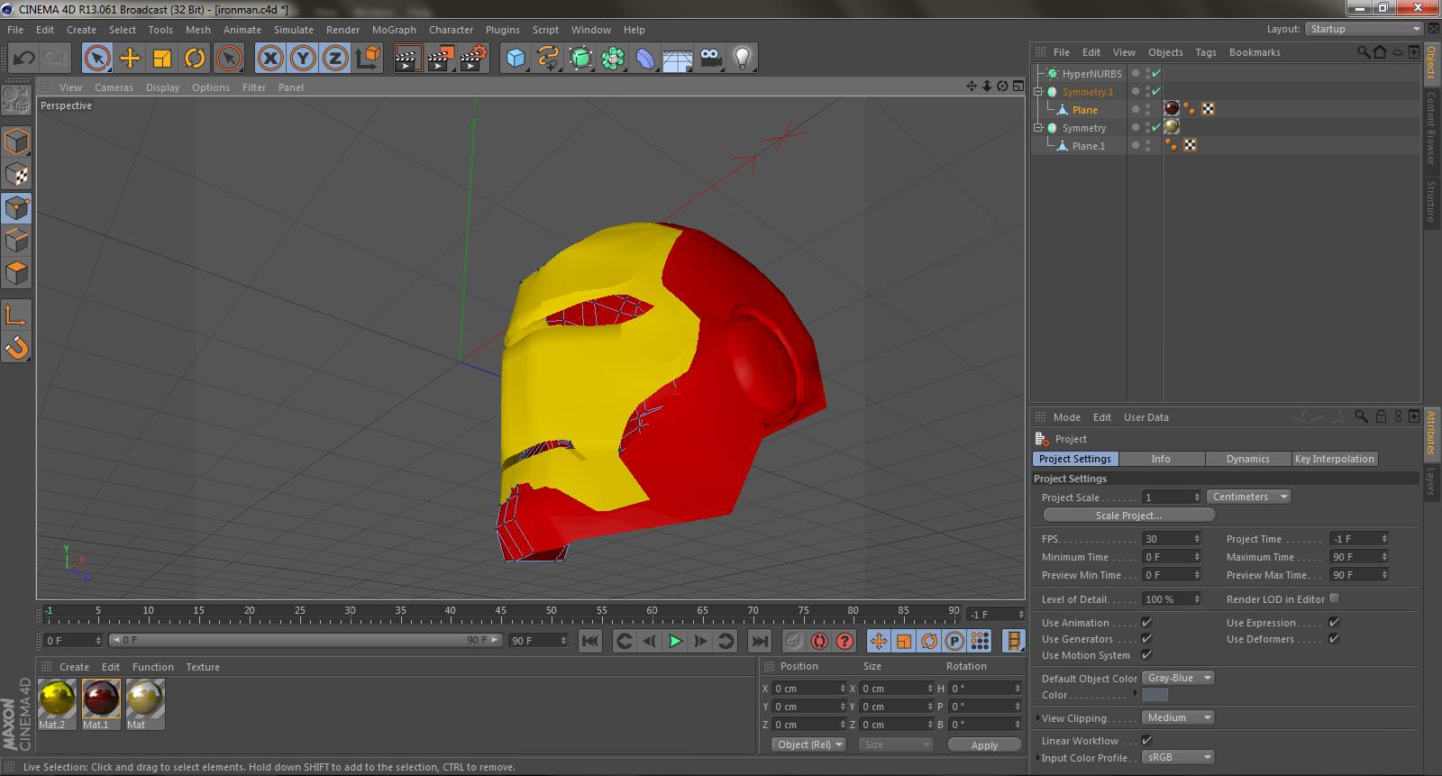Open the View Clipping Medium dropdown
The width and height of the screenshot is (1442, 776).
point(1178,717)
